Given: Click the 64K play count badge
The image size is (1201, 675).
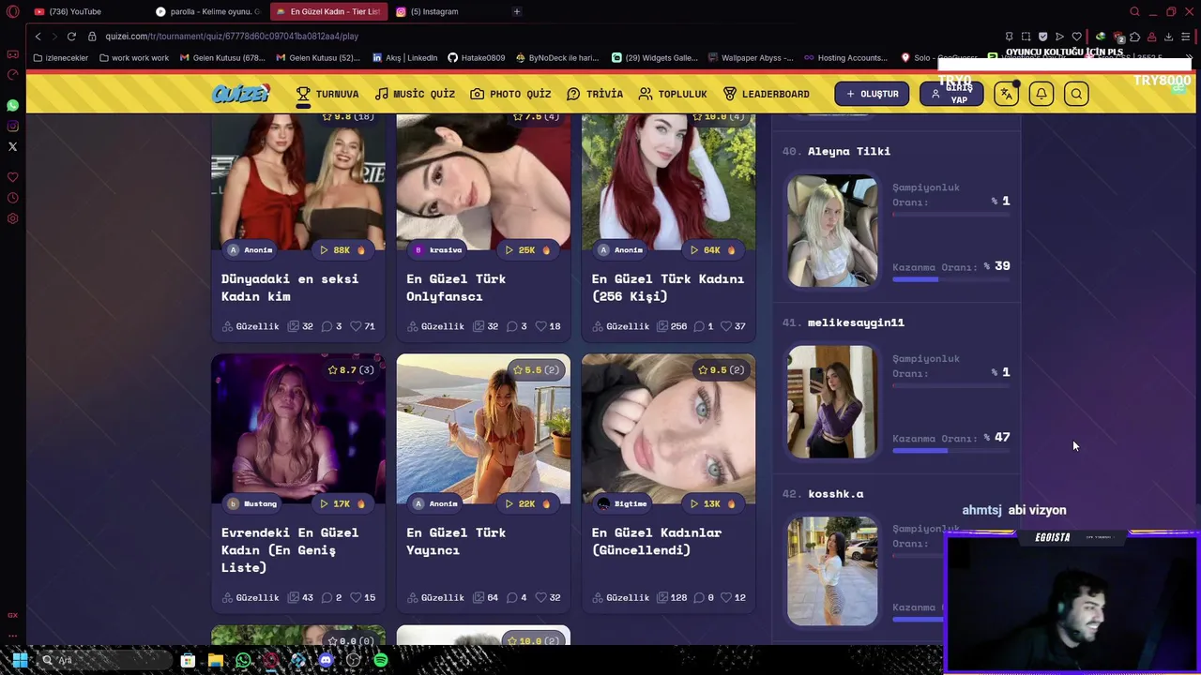Looking at the screenshot, I should point(712,249).
